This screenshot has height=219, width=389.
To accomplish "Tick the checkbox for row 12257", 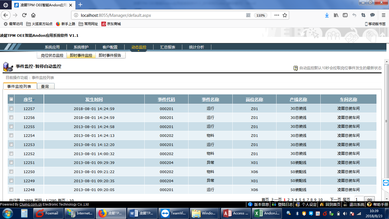I will coord(11,109).
